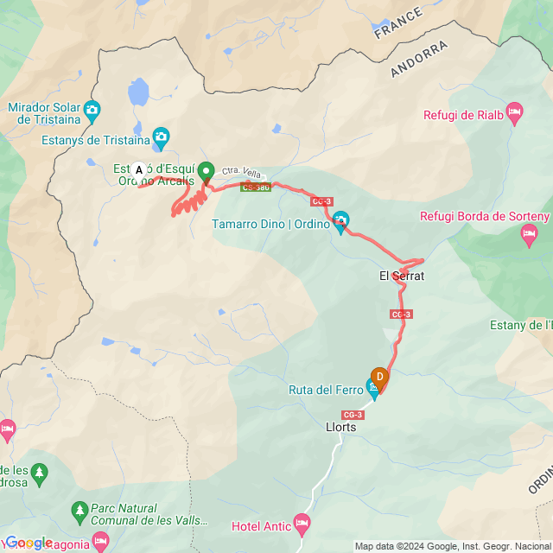Click the Estany de l'E lake label

point(521,325)
